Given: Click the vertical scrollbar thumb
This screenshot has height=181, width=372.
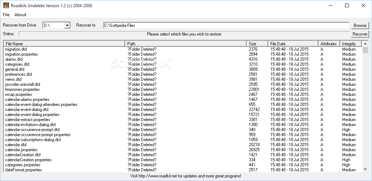Looking at the screenshot, I should (x=366, y=50).
